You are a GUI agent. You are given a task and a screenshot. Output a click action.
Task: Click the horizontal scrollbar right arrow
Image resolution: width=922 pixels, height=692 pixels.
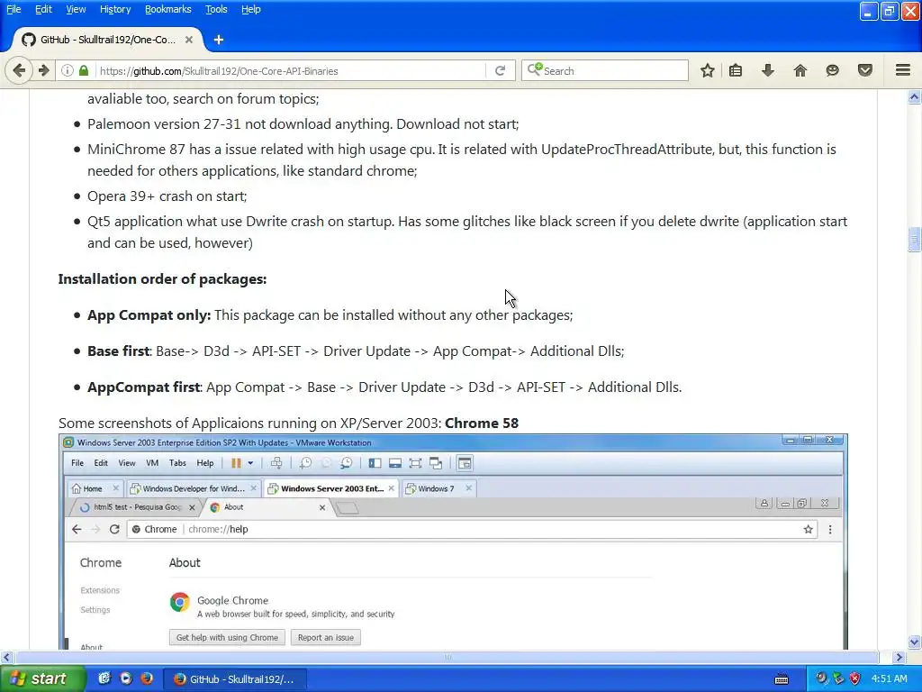click(899, 657)
